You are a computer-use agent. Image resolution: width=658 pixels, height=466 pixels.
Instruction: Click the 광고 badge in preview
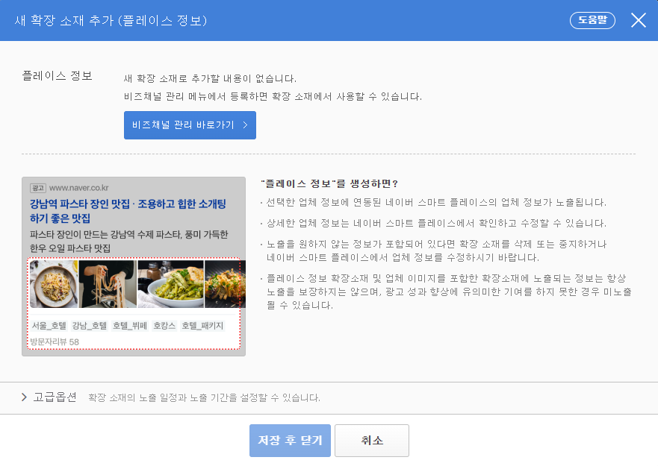pos(38,188)
